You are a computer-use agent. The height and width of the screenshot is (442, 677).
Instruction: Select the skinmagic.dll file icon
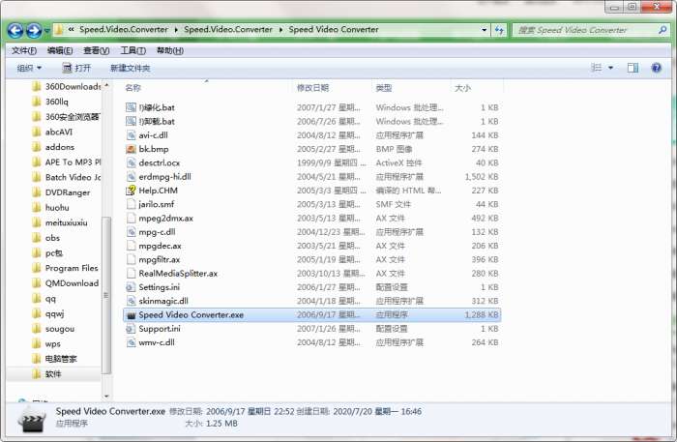tap(131, 301)
